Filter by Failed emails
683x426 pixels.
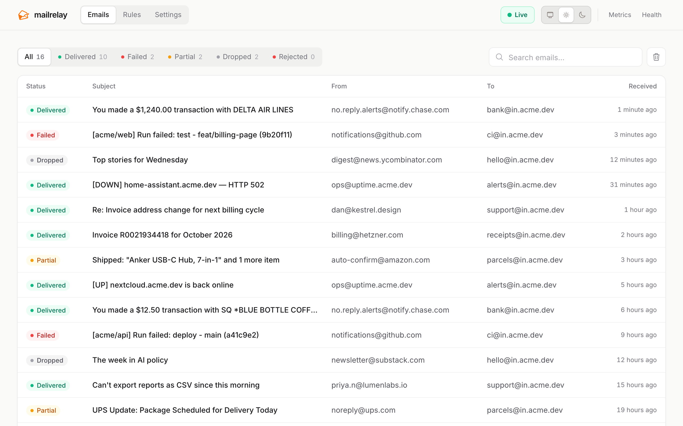(137, 57)
